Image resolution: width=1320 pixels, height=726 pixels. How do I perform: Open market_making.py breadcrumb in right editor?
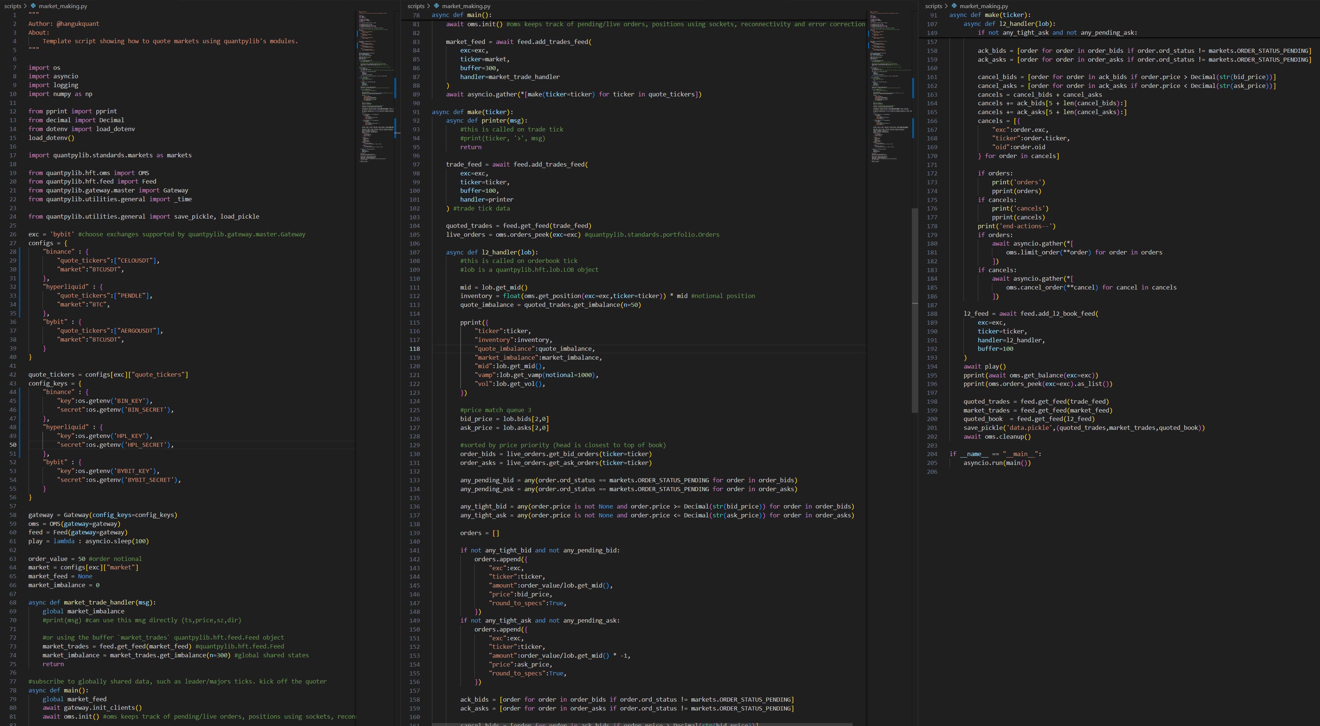coord(984,6)
